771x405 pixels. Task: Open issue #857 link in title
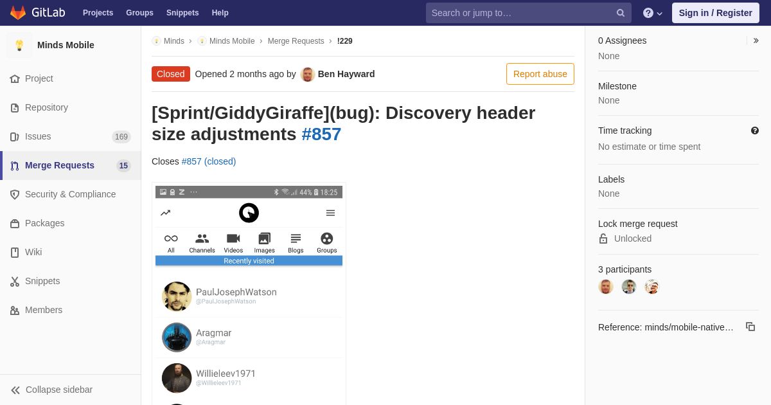[321, 134]
